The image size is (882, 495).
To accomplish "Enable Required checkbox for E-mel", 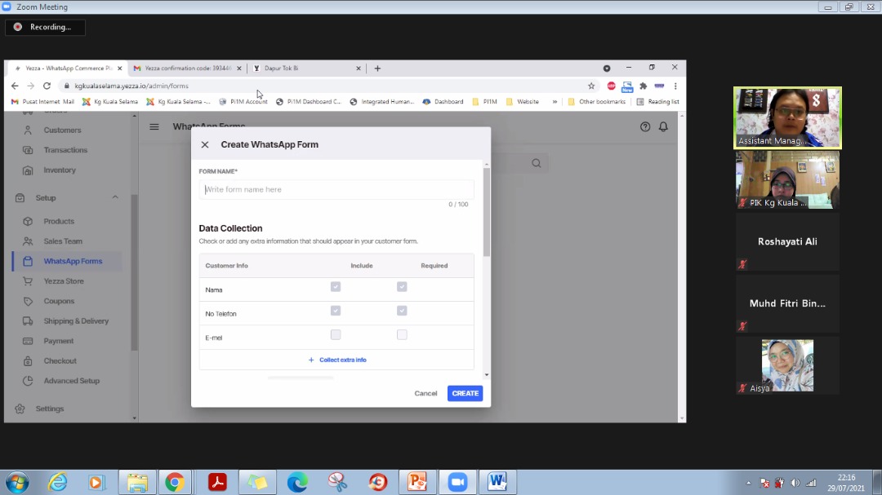I will click(402, 335).
